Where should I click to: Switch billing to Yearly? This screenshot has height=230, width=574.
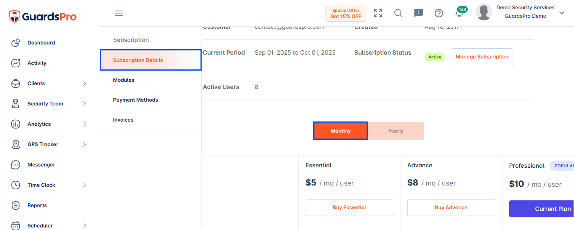(x=396, y=131)
